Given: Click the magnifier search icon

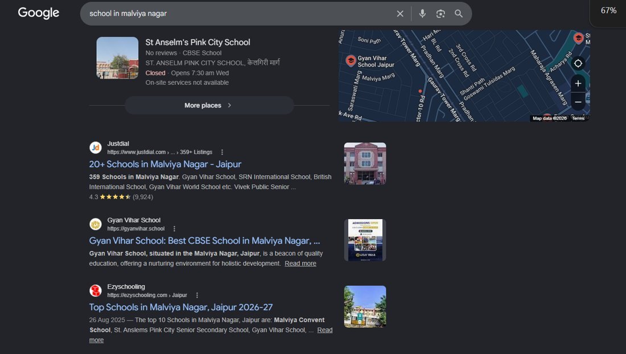Looking at the screenshot, I should (459, 14).
